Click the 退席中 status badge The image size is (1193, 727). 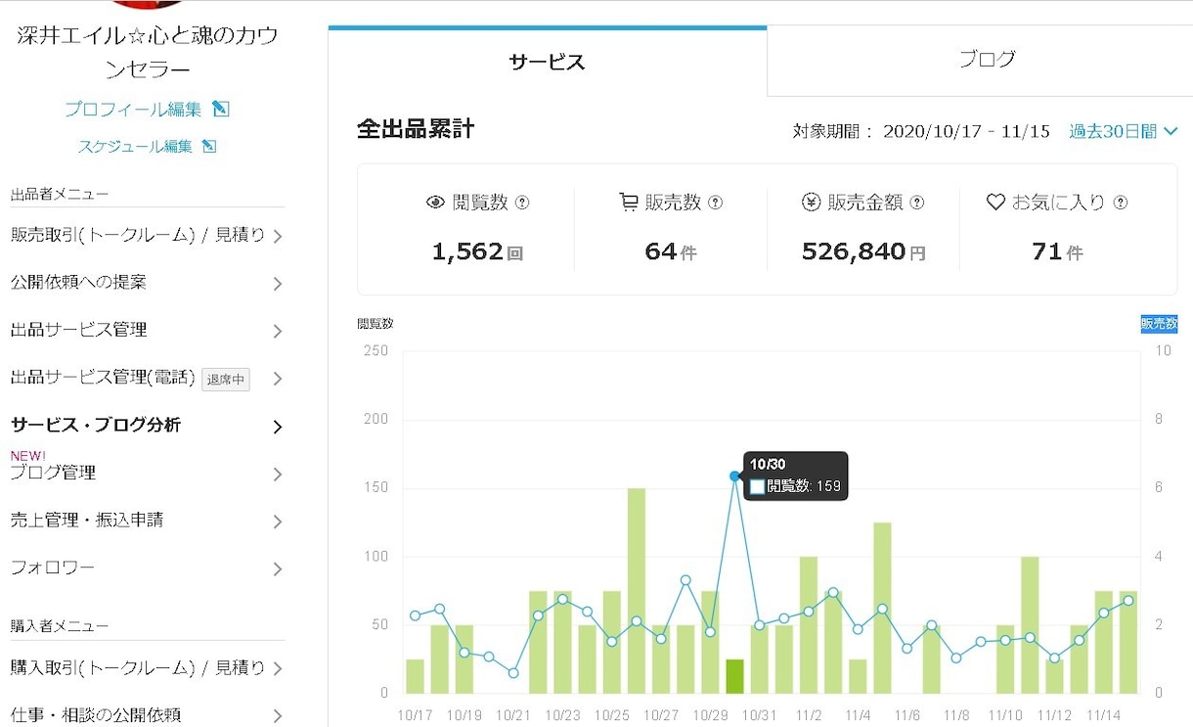coord(226,379)
